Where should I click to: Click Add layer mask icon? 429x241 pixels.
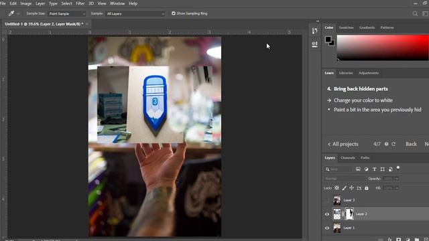click(x=399, y=240)
